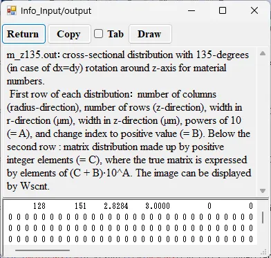Click the text 'm_z135.out:' in description
Image resolution: width=271 pixels, height=258 pixels.
pos(33,55)
